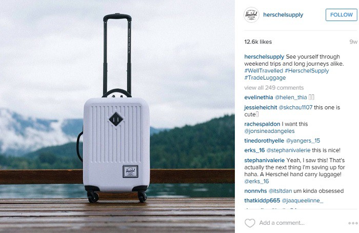Follow the herschelsupply account
The image size is (359, 233).
point(341,15)
